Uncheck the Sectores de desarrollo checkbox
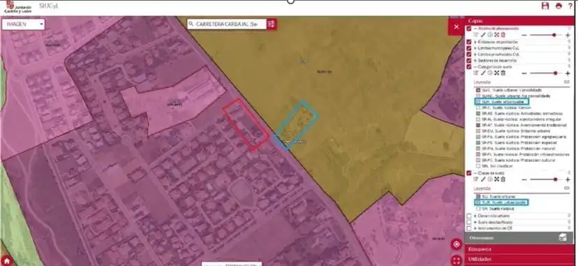The height and width of the screenshot is (266, 578). [x=469, y=61]
